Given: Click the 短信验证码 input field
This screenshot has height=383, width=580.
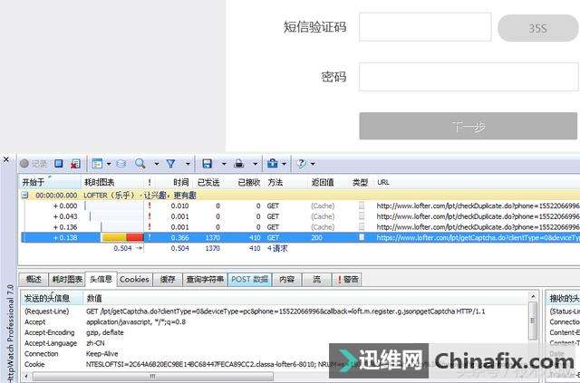Looking at the screenshot, I should click(425, 27).
